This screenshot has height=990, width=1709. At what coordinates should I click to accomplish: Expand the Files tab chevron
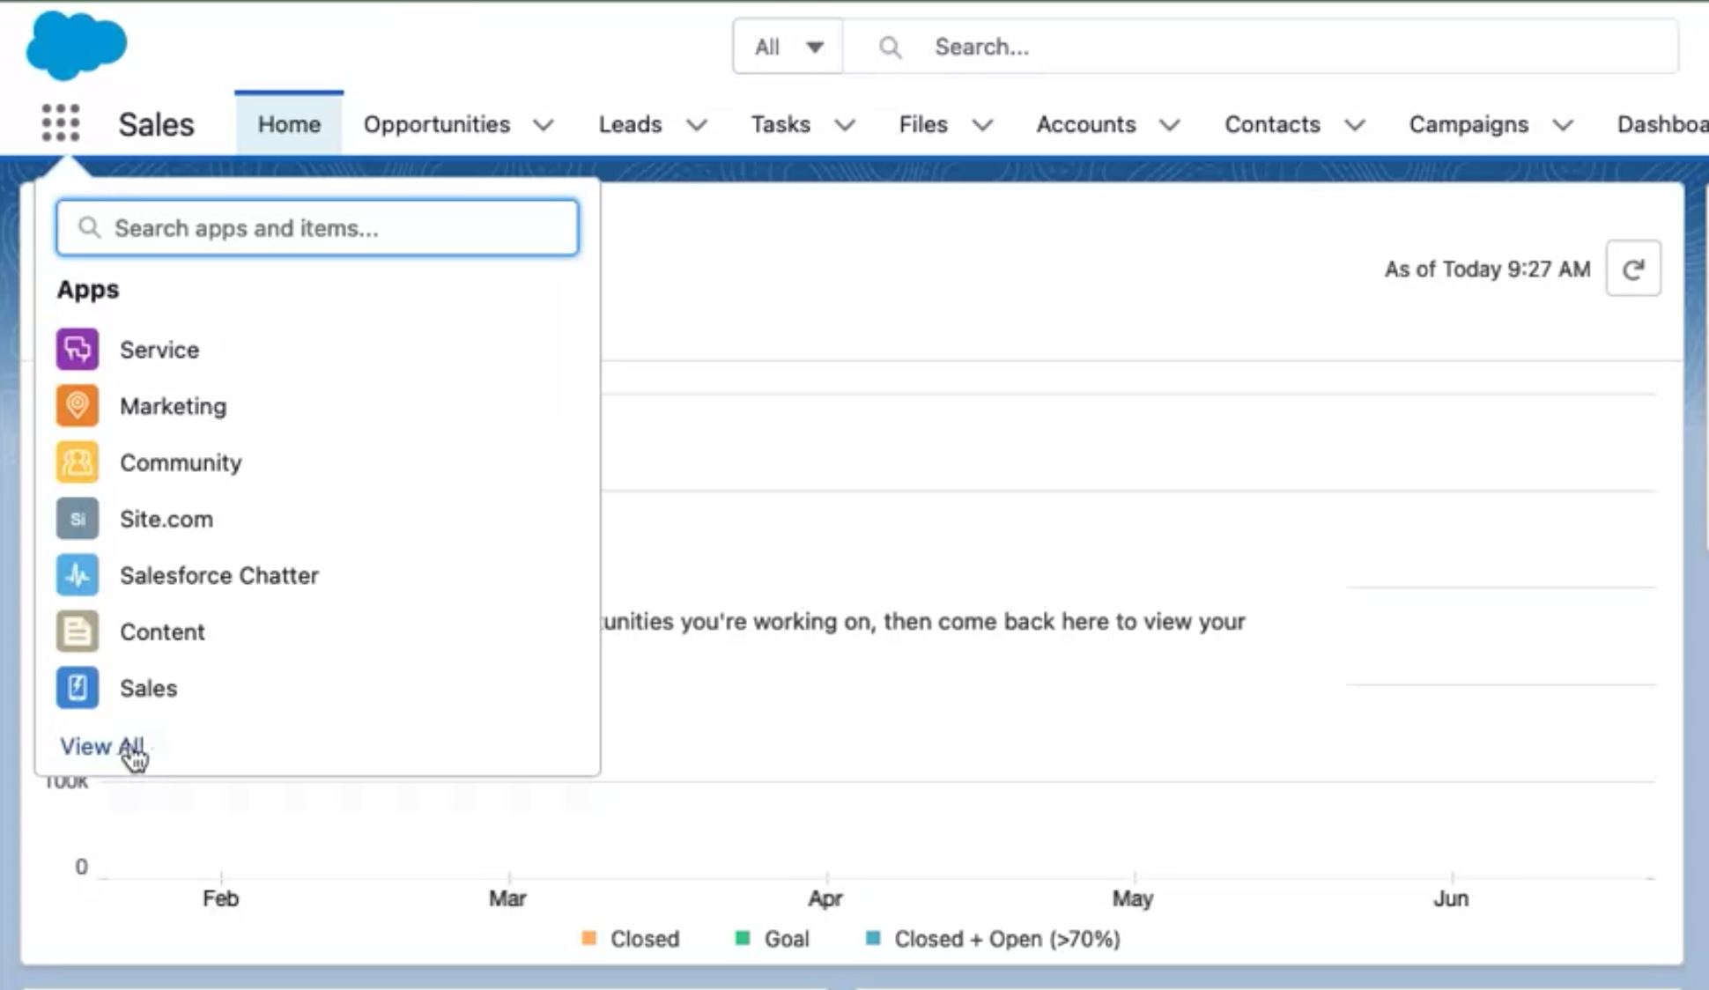(982, 125)
